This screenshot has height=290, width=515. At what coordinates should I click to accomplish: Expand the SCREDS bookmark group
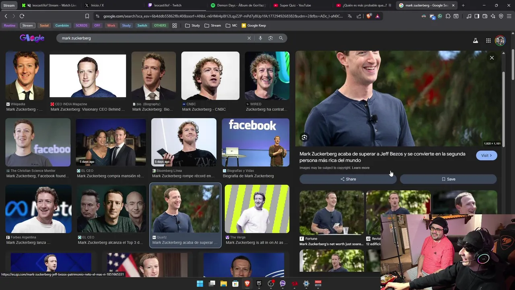click(x=81, y=25)
